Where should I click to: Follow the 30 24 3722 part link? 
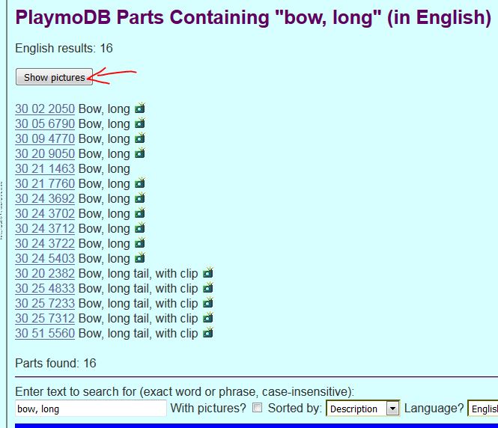[x=45, y=243]
